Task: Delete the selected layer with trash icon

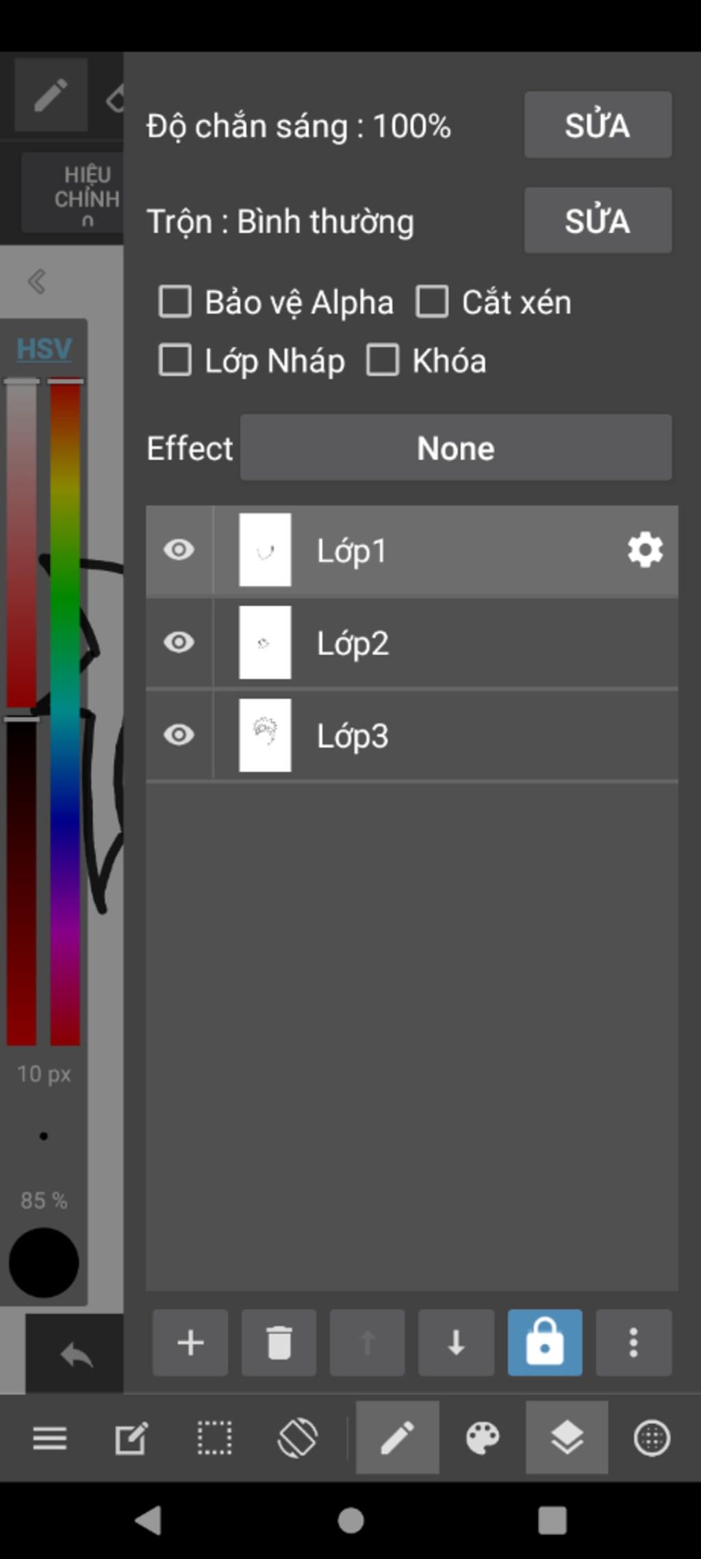Action: pyautogui.click(x=279, y=1342)
